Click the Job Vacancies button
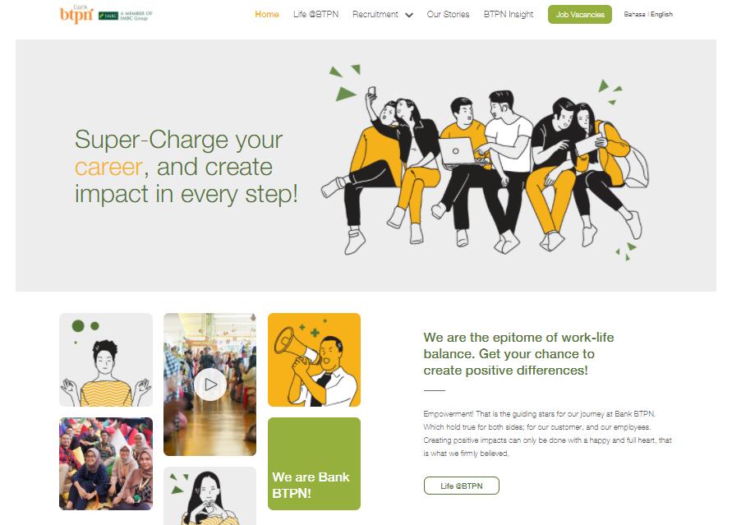This screenshot has height=525, width=732. [580, 15]
